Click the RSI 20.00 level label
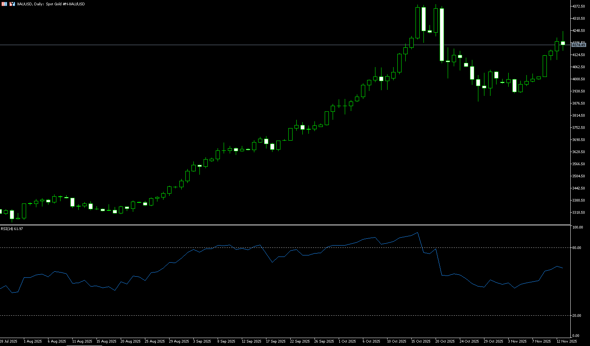Screen dimensions: 590x346 578,316
